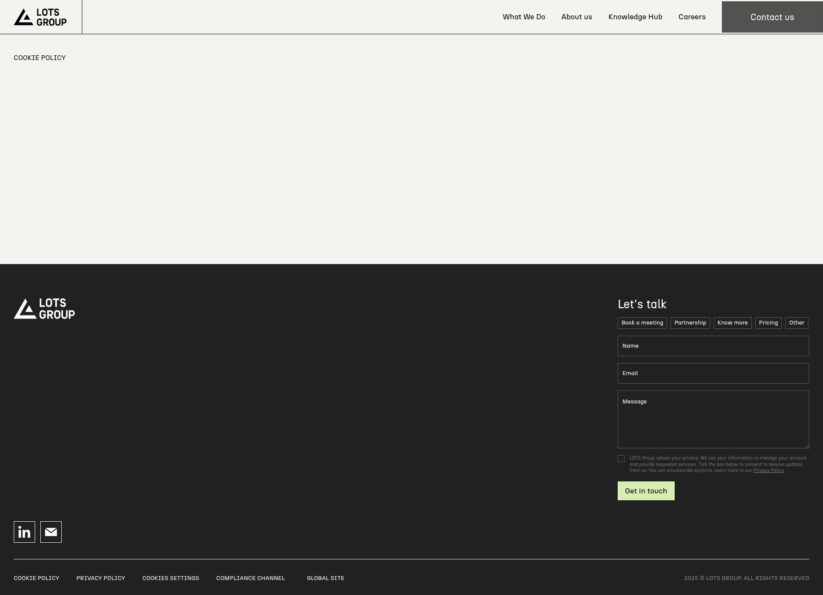Viewport: 823px width, 595px height.
Task: Choose the Know more option
Action: [733, 323]
